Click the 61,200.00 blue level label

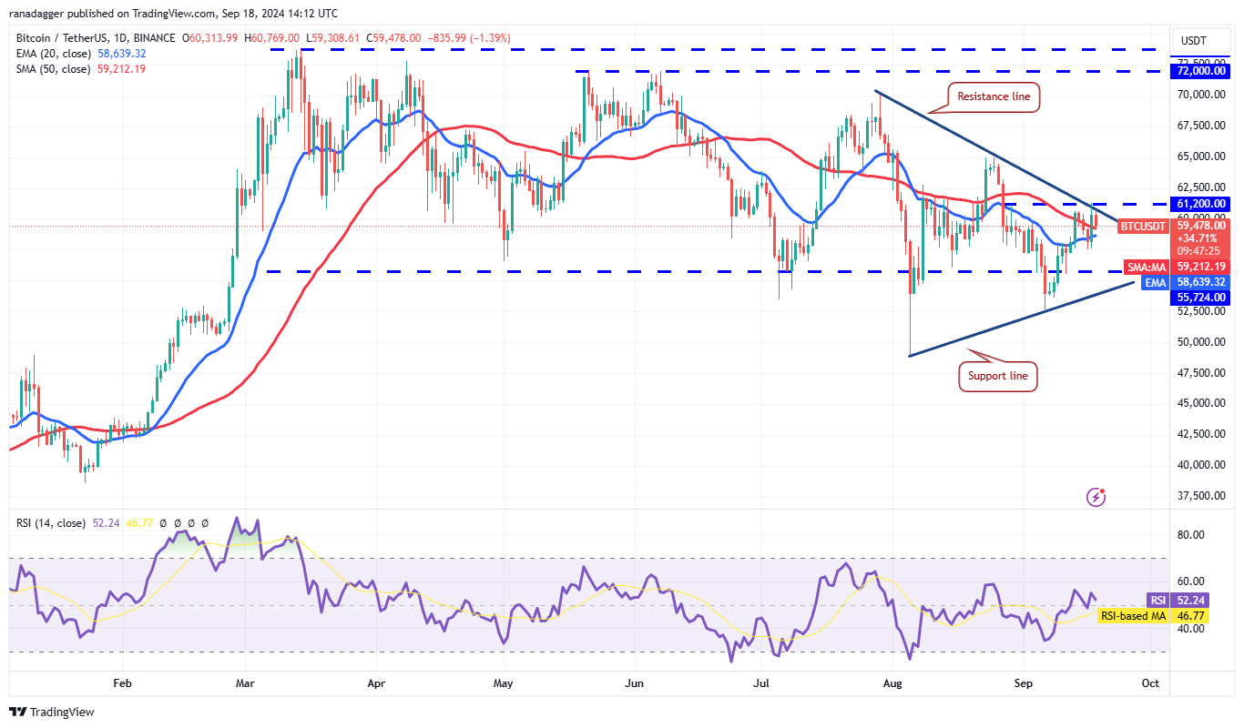[x=1199, y=204]
